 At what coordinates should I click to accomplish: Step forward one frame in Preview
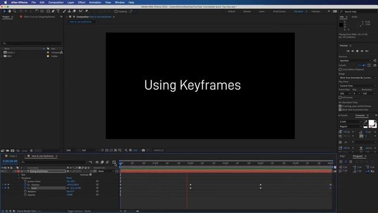[362, 51]
